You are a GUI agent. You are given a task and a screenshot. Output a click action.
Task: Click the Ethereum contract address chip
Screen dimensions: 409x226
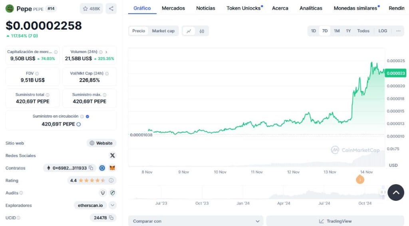(x=69, y=168)
